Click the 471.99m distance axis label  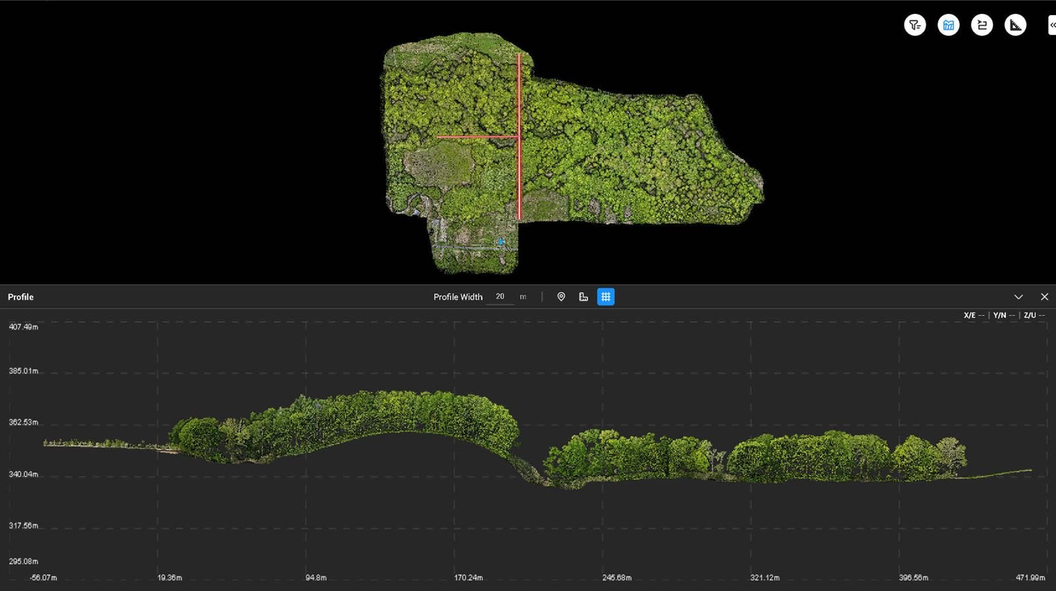pyautogui.click(x=1030, y=578)
